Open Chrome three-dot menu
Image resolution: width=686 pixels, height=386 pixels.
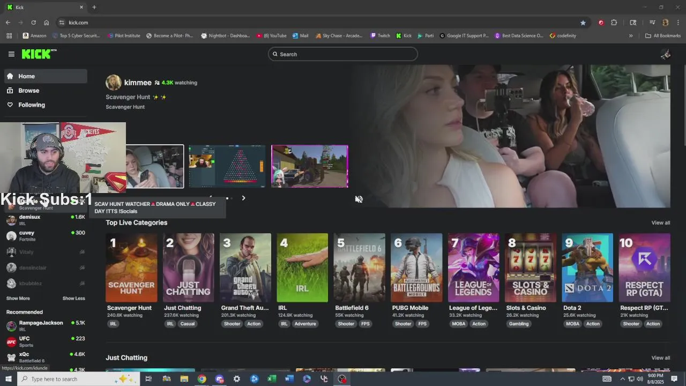(678, 23)
